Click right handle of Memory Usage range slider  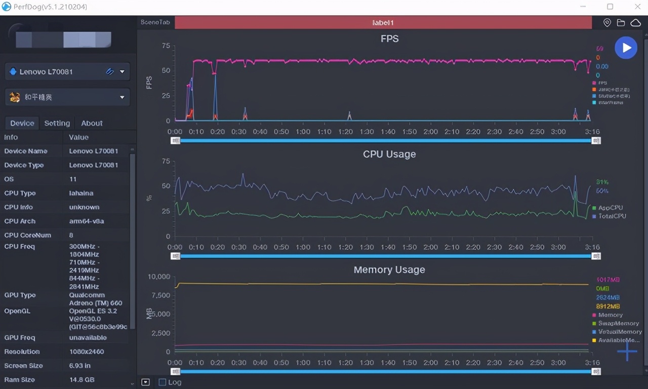pos(596,371)
